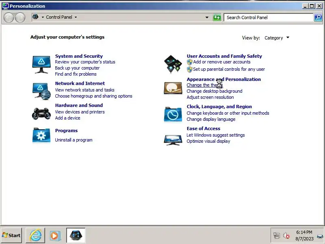Click the Forward navigation arrow

click(20, 17)
